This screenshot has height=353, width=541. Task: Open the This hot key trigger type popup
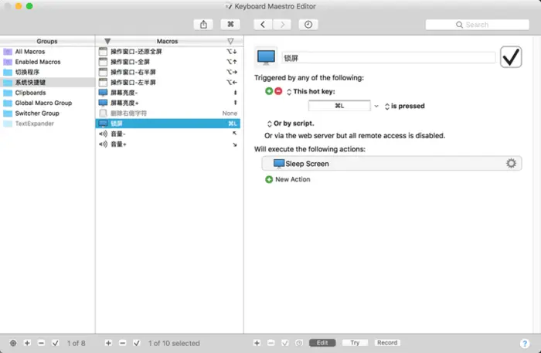pyautogui.click(x=289, y=92)
